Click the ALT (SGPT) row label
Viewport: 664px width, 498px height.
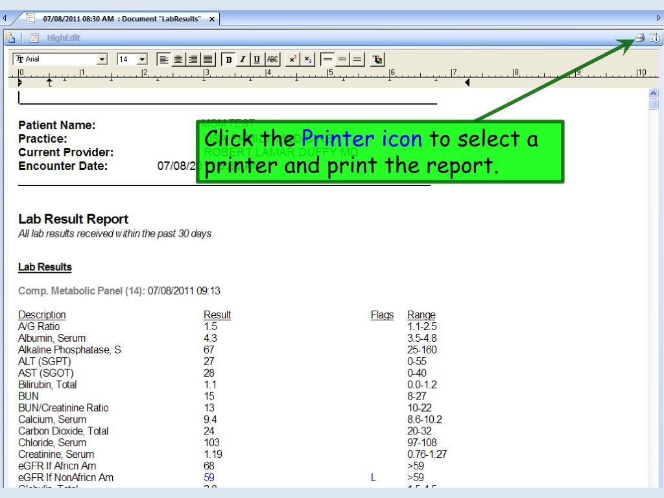click(45, 361)
